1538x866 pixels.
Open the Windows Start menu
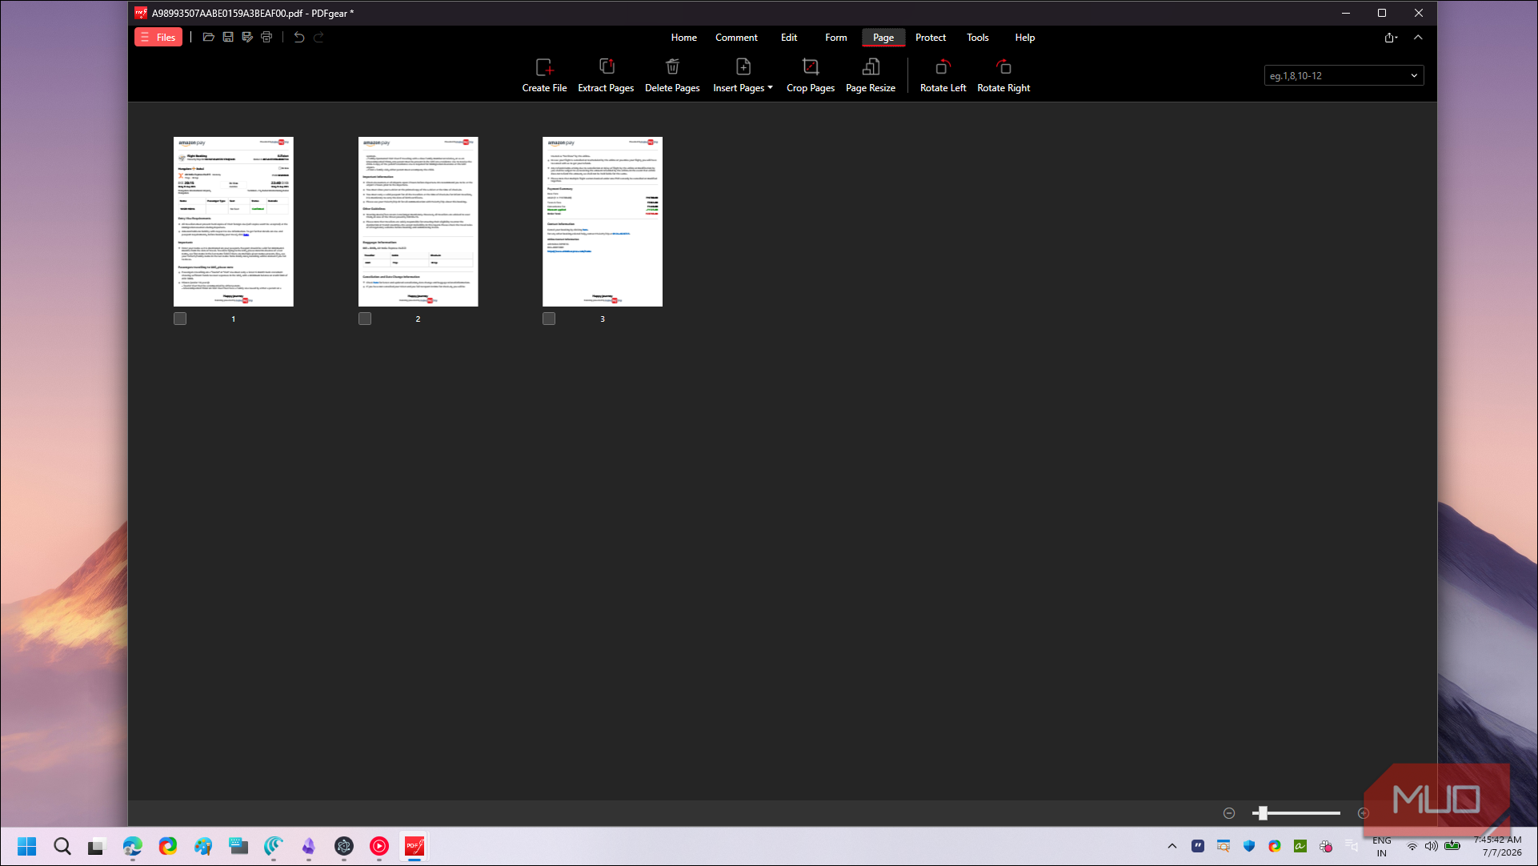[26, 846]
